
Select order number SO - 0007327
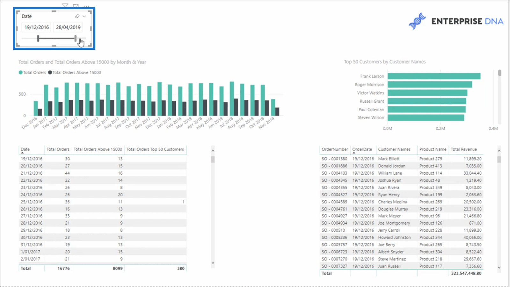tap(334, 266)
